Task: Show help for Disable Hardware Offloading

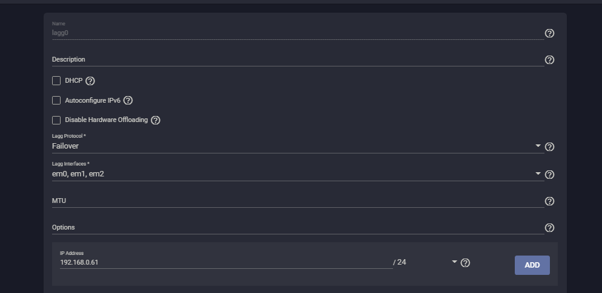Action: coord(155,120)
